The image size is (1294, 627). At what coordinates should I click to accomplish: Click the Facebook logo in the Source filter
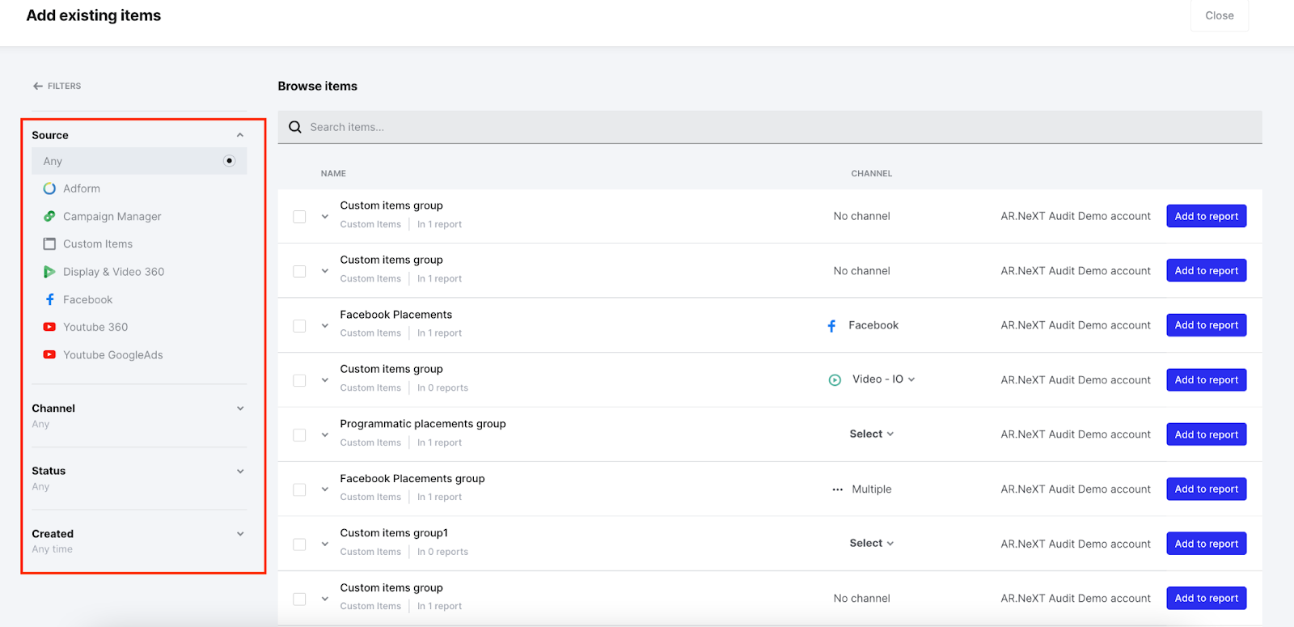pyautogui.click(x=49, y=299)
